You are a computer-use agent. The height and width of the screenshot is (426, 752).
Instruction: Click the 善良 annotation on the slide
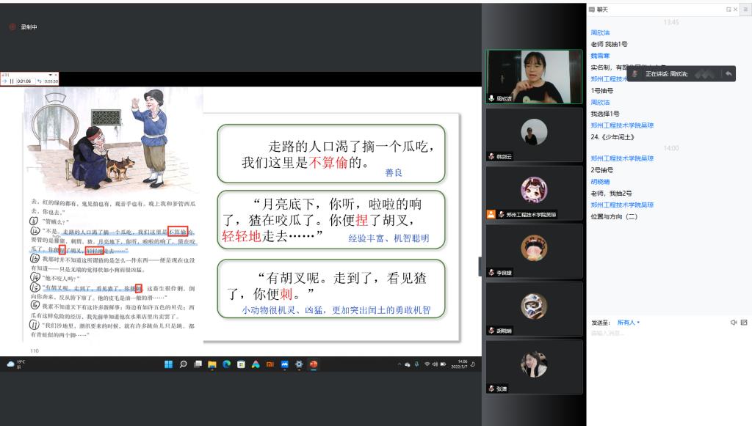[x=394, y=172]
